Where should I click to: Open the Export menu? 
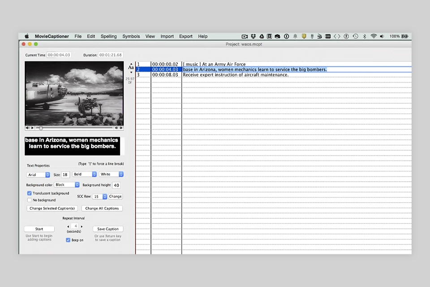pyautogui.click(x=185, y=36)
